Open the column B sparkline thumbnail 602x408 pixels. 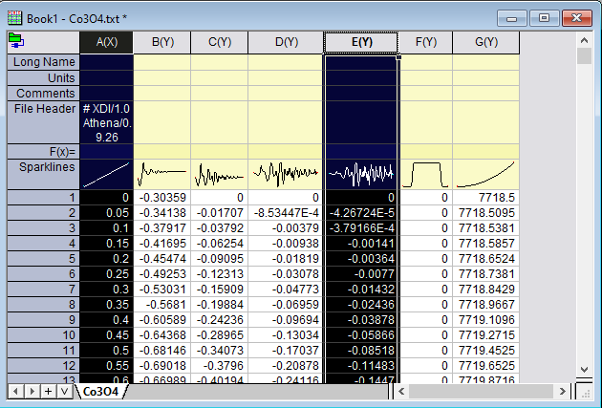(x=162, y=175)
